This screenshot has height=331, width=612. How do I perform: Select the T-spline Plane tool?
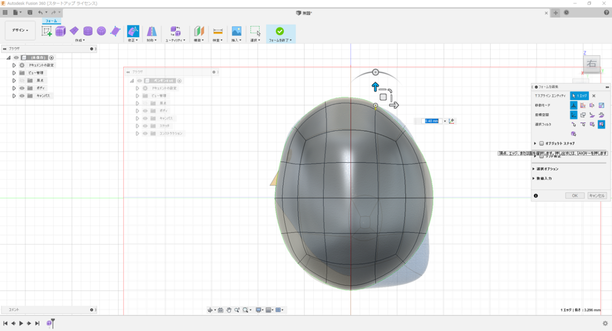[x=74, y=31]
